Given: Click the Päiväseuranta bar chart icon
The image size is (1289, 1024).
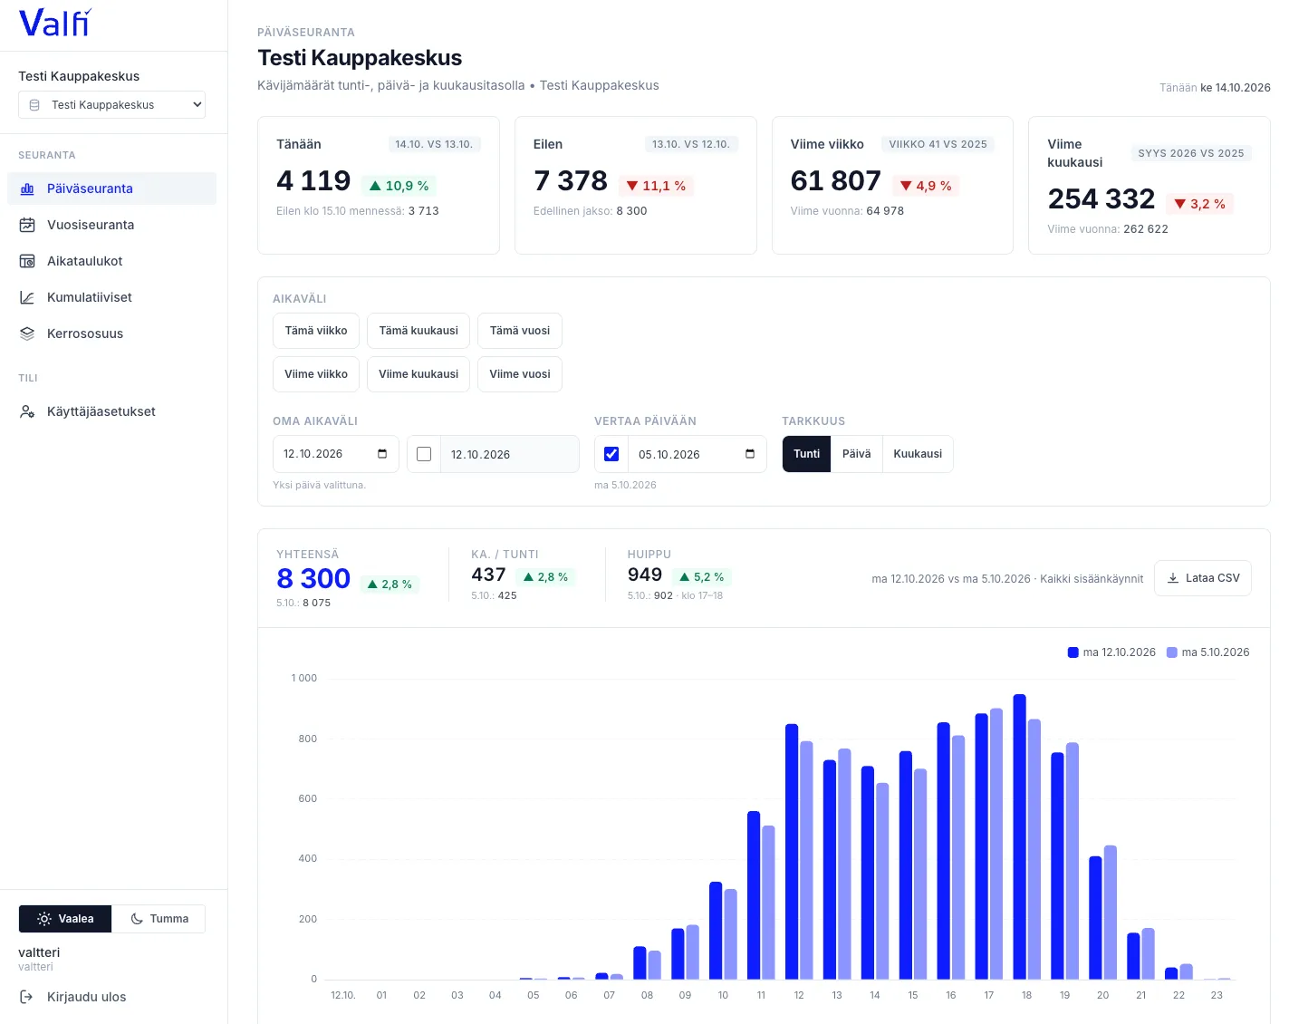Looking at the screenshot, I should point(27,188).
